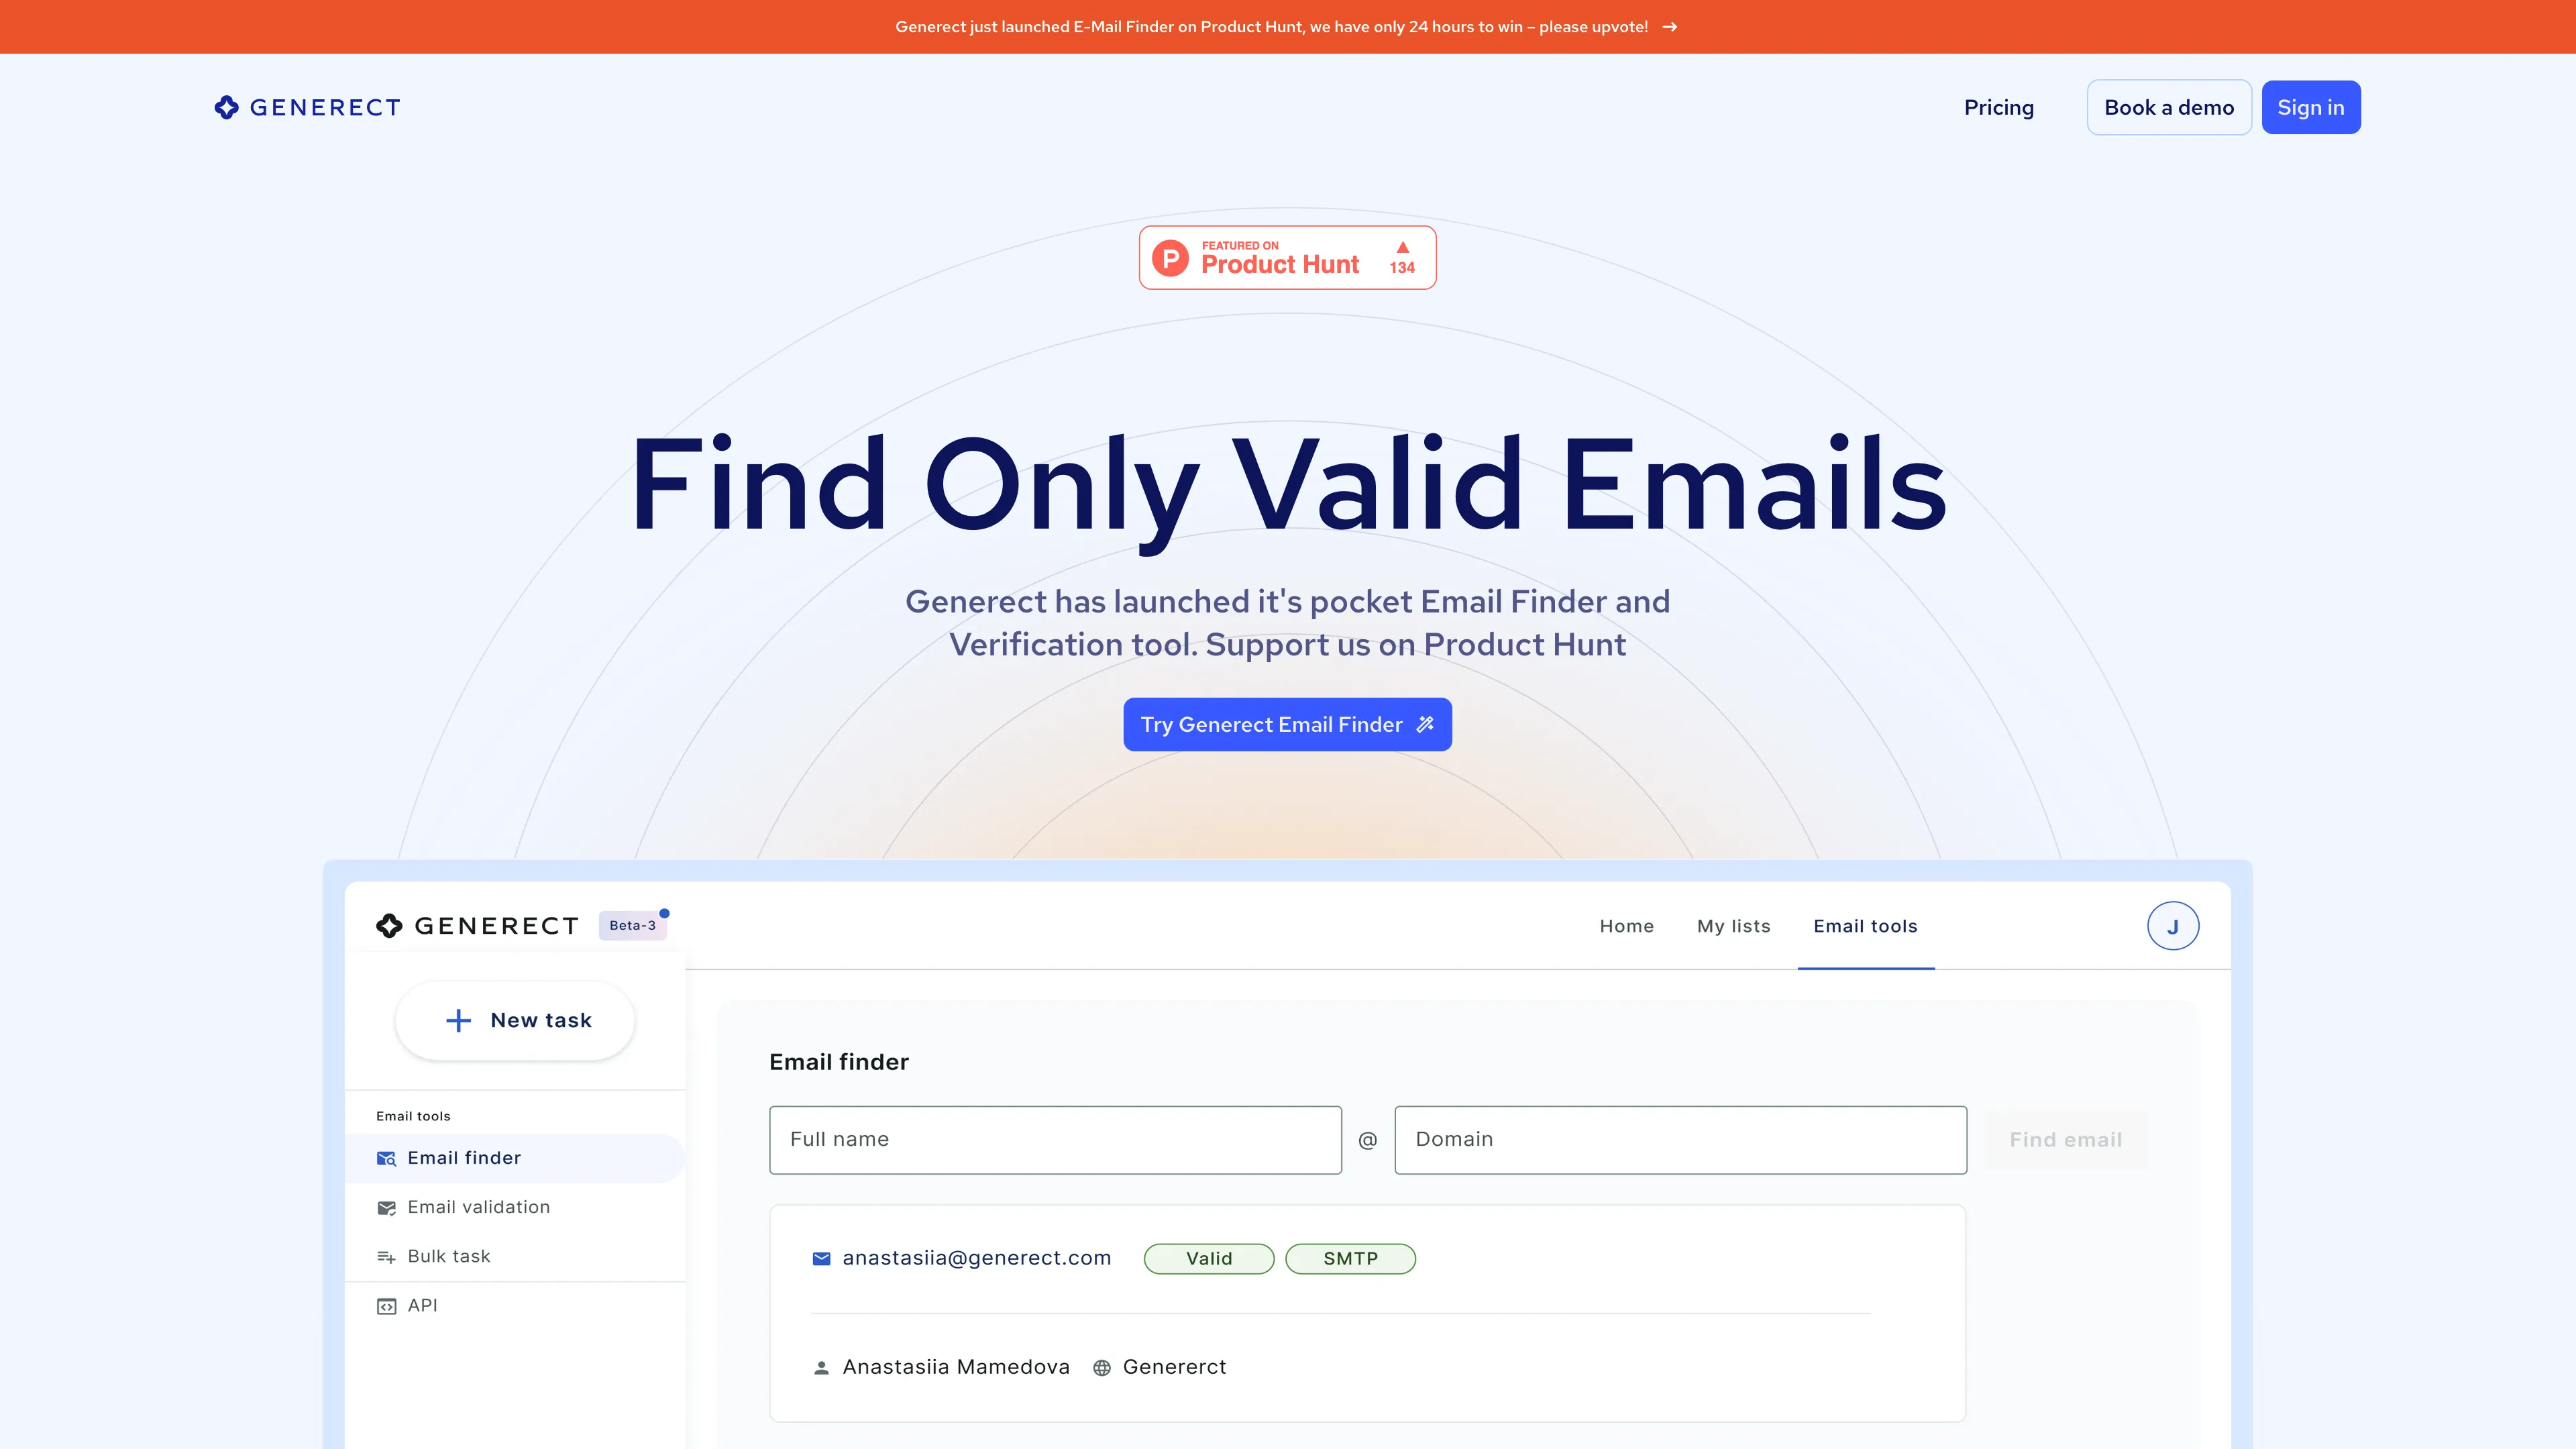Expand the domain input field options
The height and width of the screenshot is (1449, 2576).
[1680, 1139]
